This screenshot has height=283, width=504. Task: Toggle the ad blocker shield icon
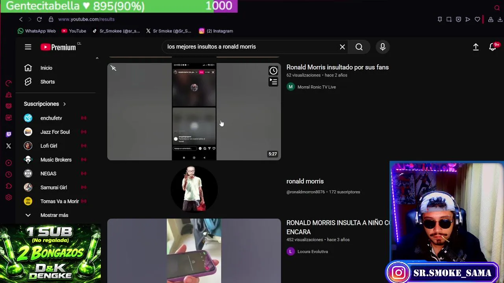[x=458, y=19]
